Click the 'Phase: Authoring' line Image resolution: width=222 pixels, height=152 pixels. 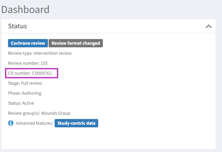click(x=25, y=93)
